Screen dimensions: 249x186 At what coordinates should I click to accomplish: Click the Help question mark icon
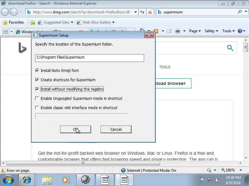tap(240, 31)
